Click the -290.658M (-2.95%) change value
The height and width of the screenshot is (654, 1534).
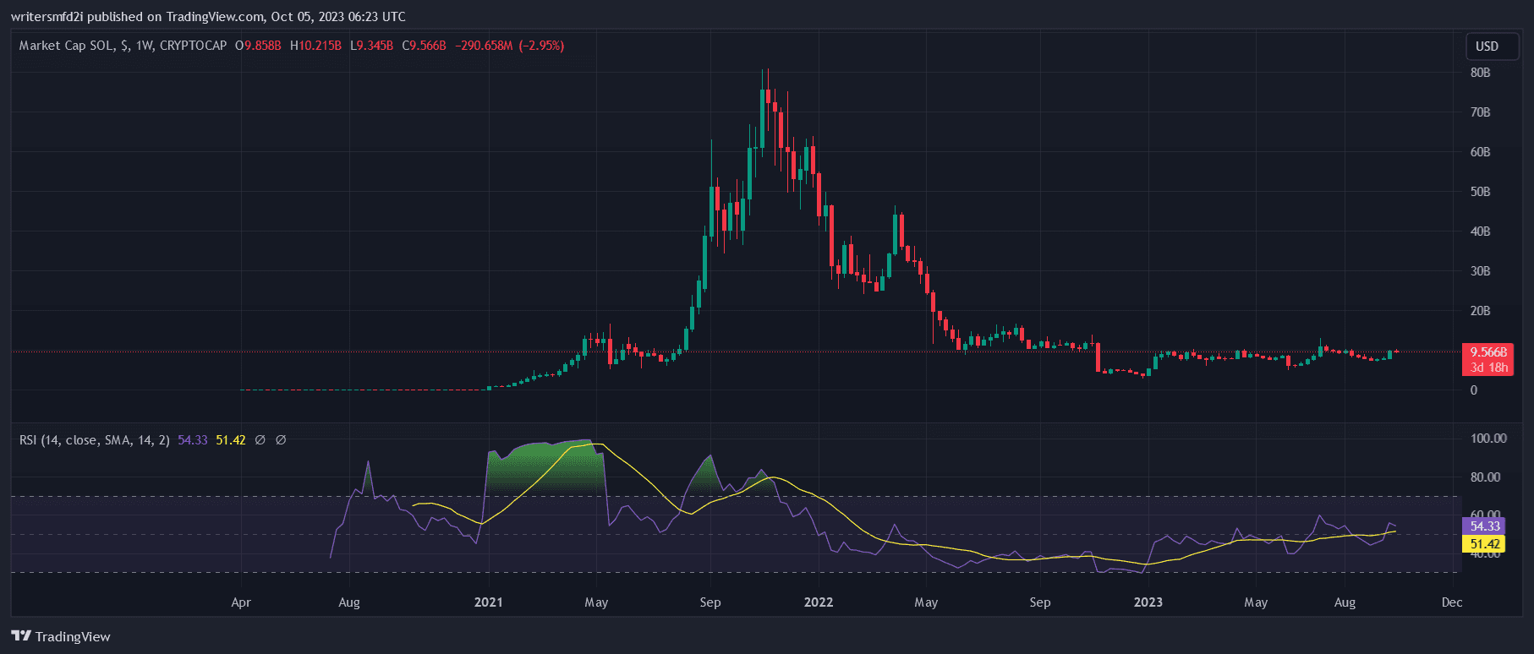509,46
